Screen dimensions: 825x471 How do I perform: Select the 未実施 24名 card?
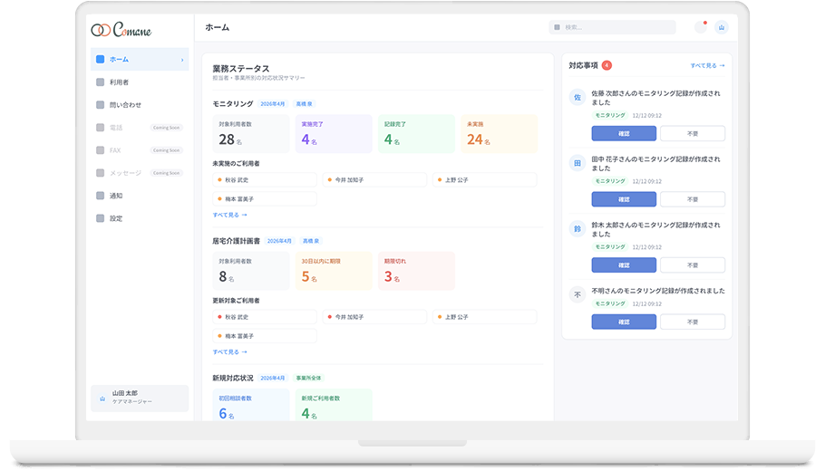500,134
